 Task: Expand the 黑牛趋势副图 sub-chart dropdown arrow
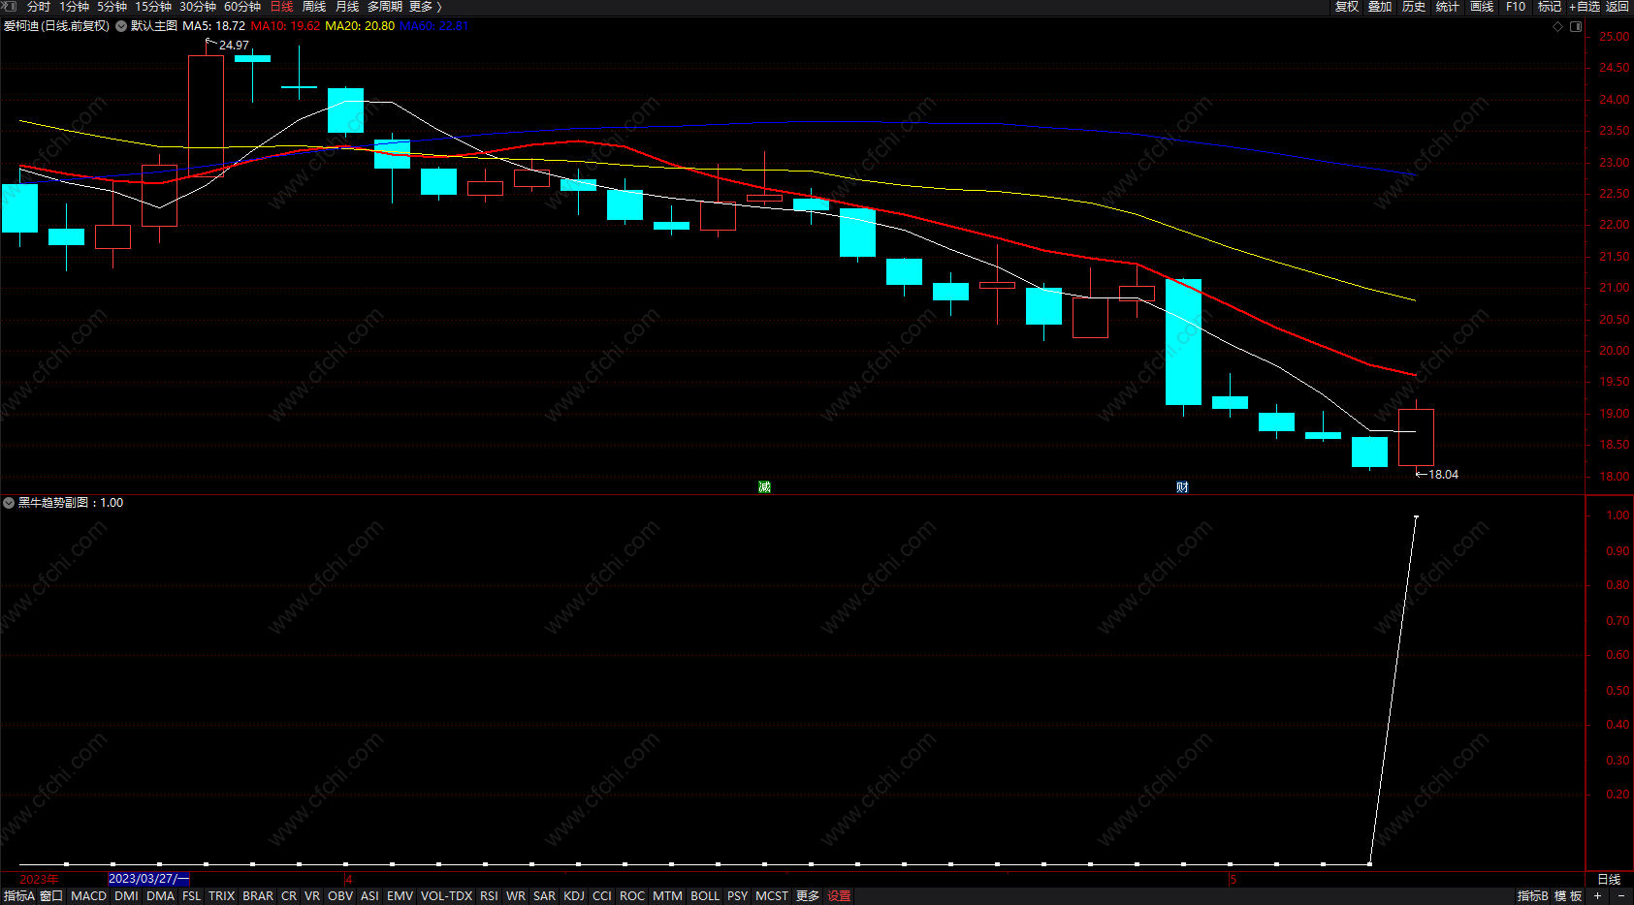point(9,503)
